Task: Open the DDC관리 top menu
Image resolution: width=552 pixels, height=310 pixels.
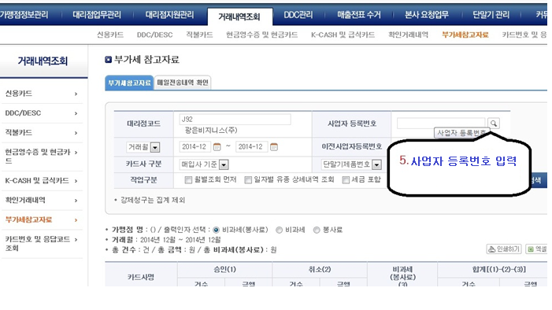Action: (x=298, y=15)
